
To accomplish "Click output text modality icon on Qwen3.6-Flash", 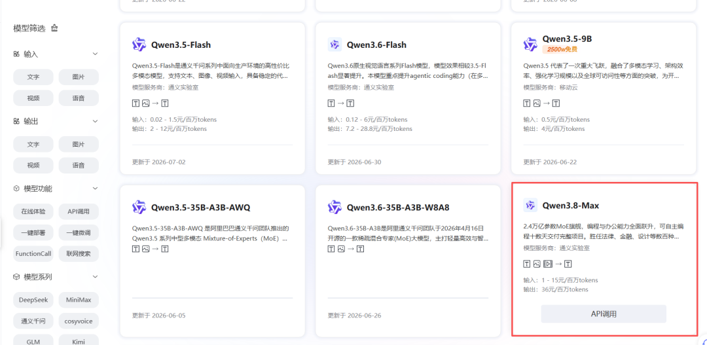I will click(x=351, y=103).
